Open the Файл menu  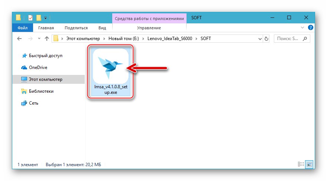[23, 28]
